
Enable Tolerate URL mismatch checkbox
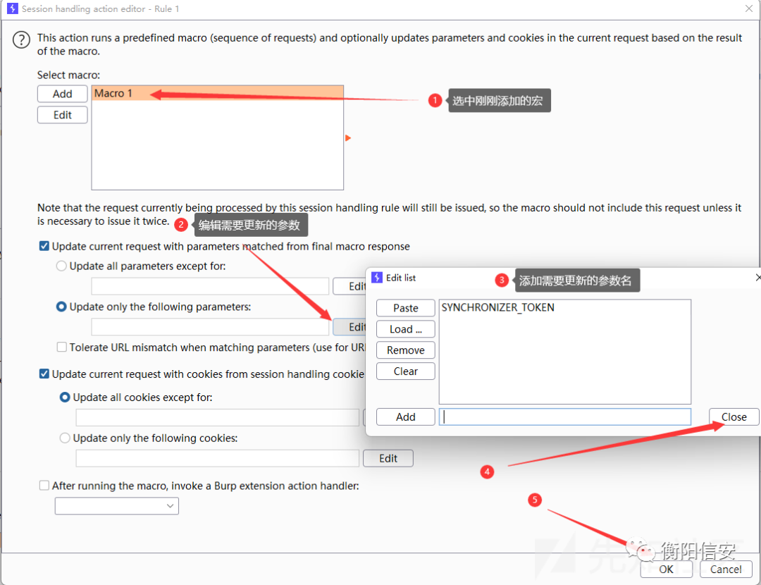tap(62, 347)
